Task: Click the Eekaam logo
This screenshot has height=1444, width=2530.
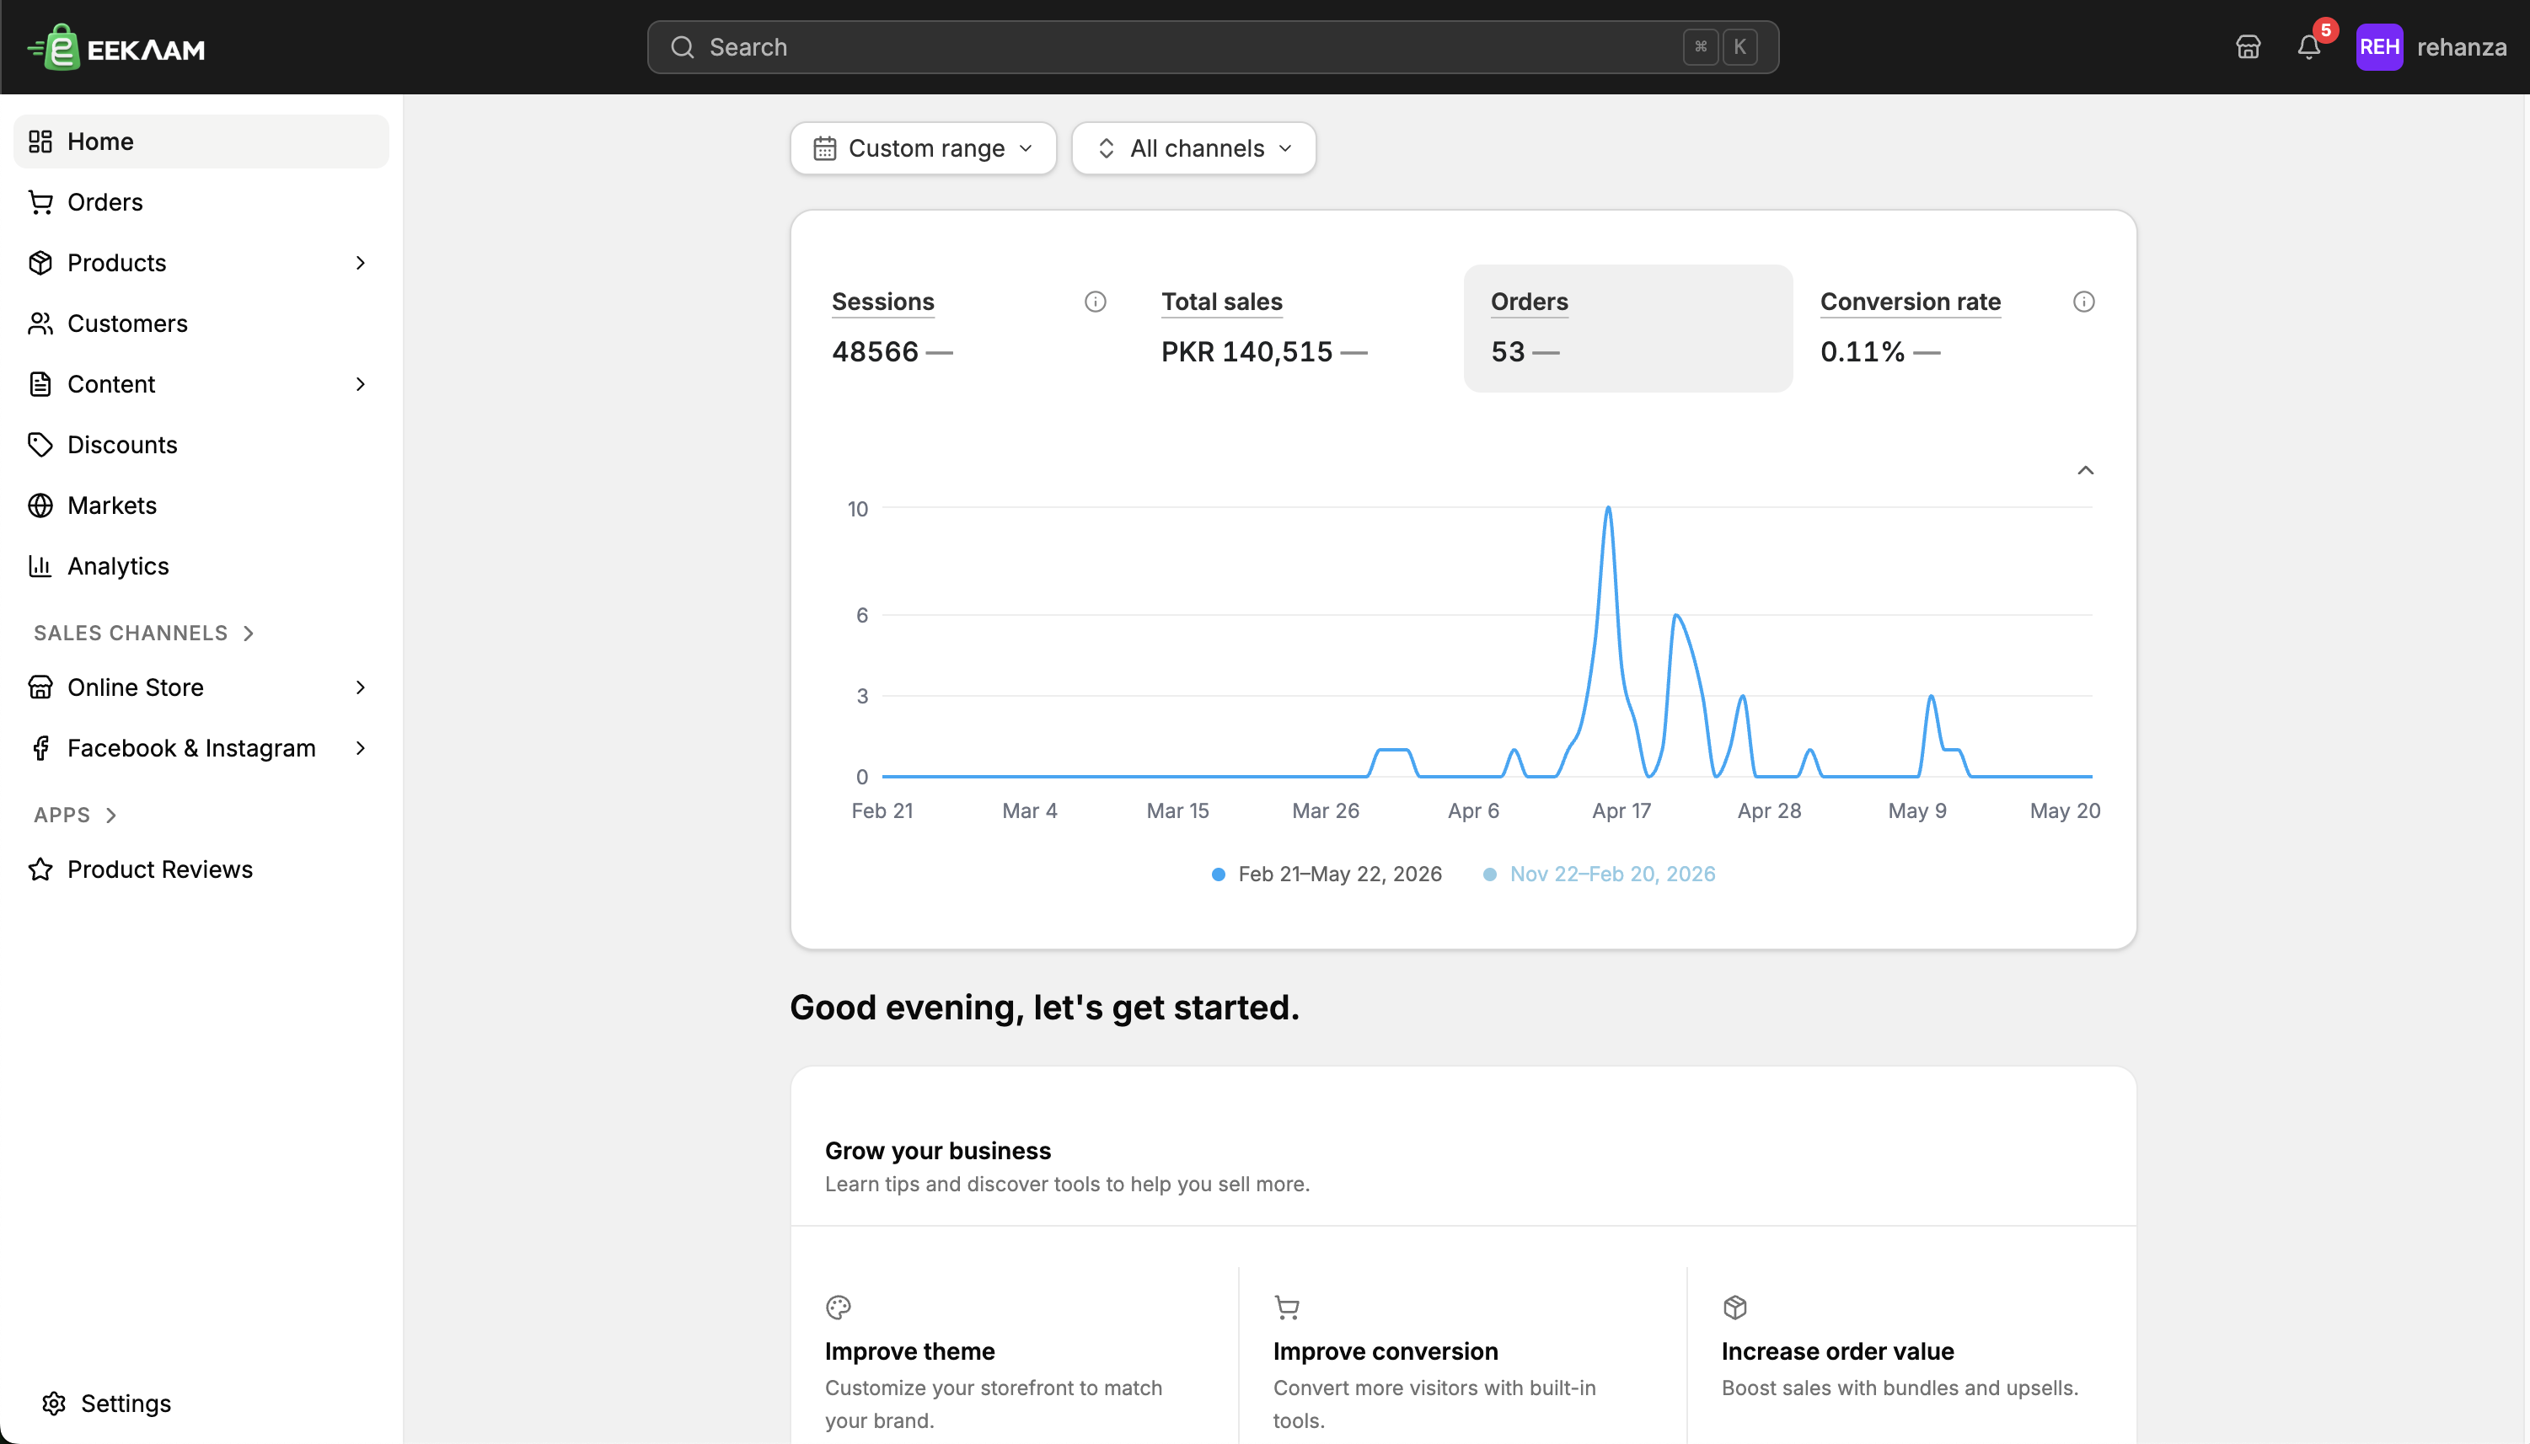Action: pos(116,46)
